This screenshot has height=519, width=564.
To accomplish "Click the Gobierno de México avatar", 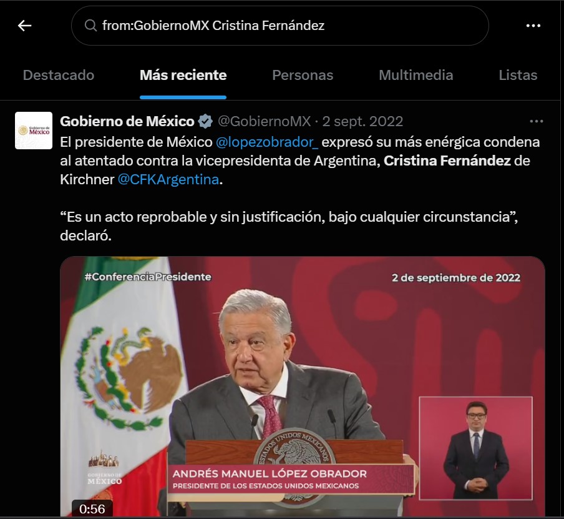I will pos(34,131).
